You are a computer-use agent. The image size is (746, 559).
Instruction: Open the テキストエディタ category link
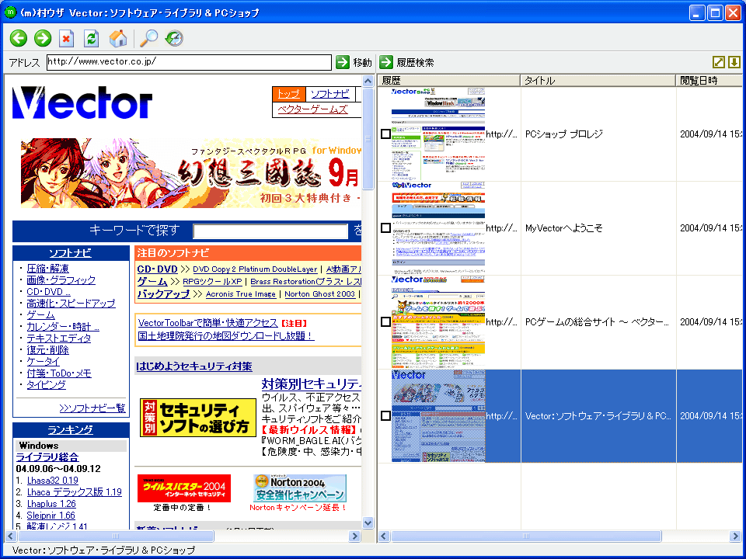click(x=58, y=339)
